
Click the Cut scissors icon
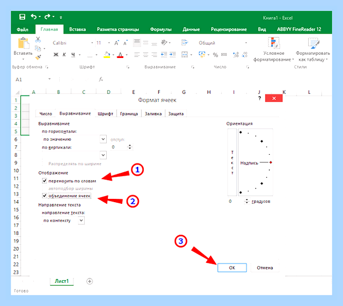[38, 40]
